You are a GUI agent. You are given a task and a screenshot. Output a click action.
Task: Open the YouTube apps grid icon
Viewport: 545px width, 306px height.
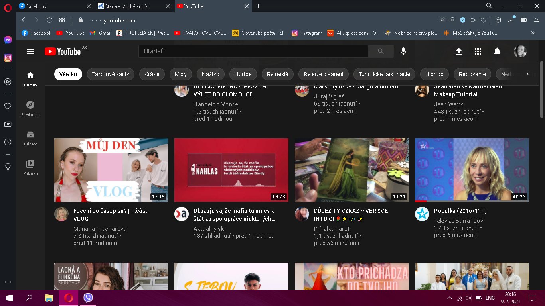pyautogui.click(x=478, y=51)
